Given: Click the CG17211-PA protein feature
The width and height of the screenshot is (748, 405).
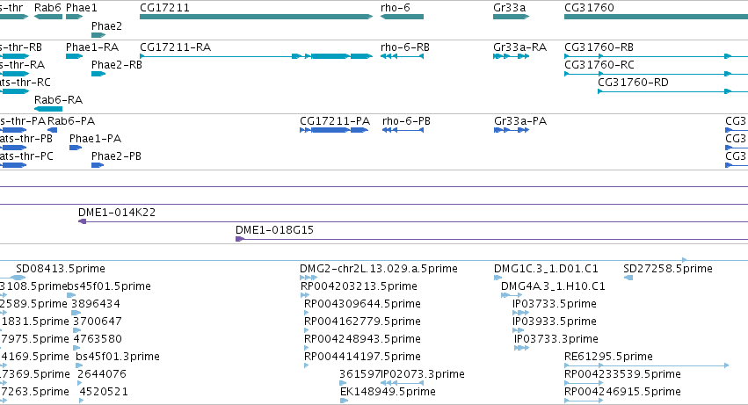Looking at the screenshot, I should pyautogui.click(x=334, y=130).
